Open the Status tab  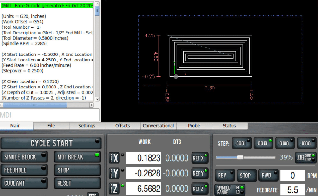click(x=229, y=126)
